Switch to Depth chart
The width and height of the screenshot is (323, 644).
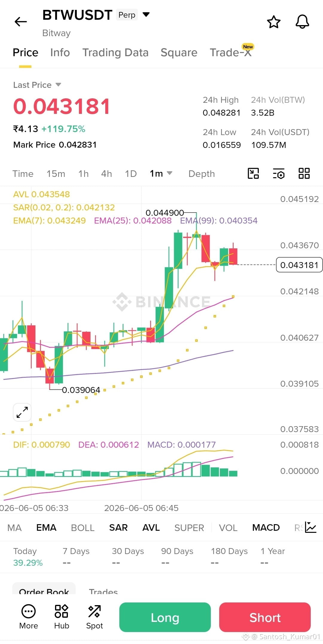coord(202,174)
